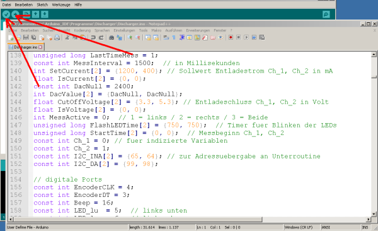Click the horizontal scrollbar right arrow

tap(369, 220)
